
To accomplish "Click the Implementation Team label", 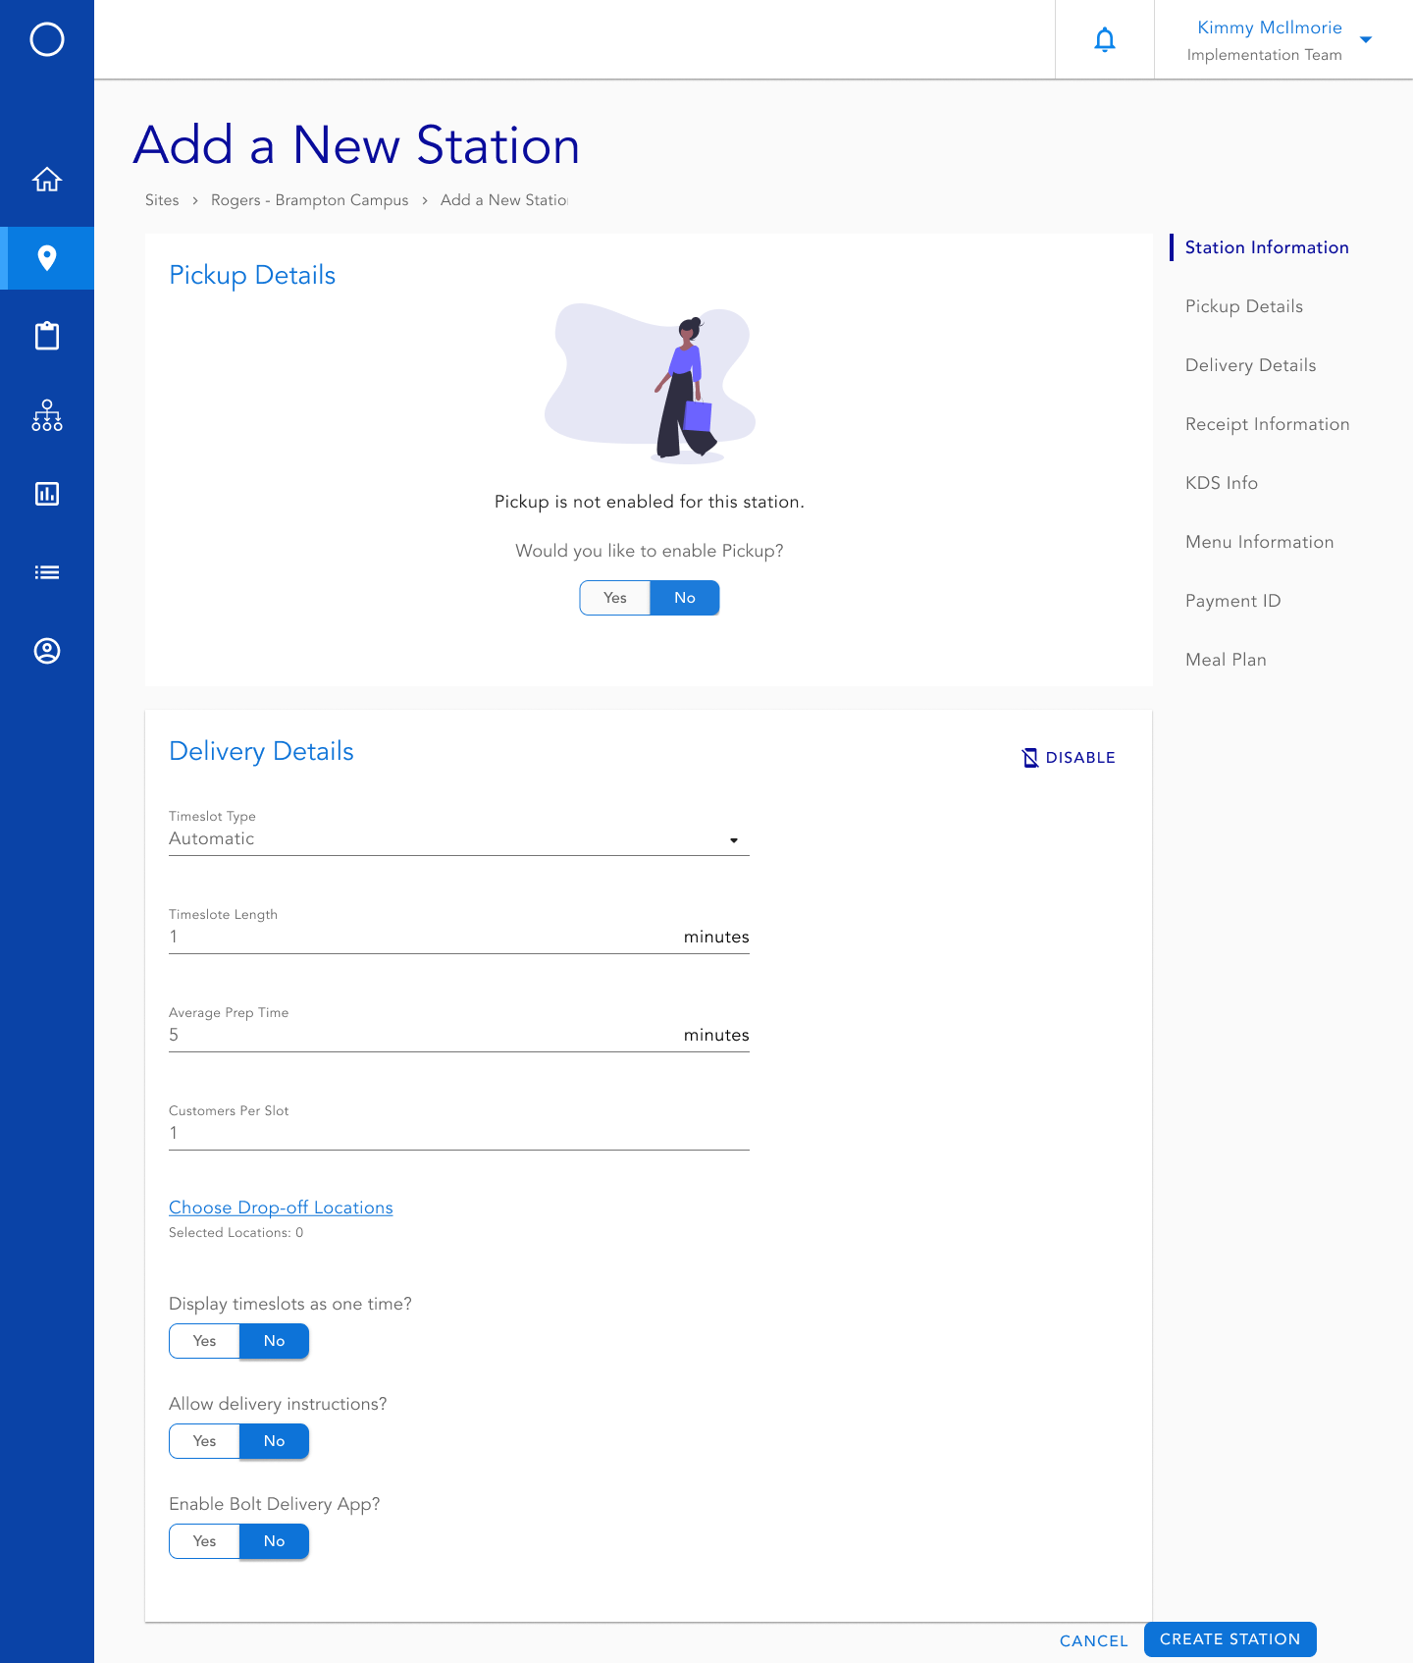I will (1265, 55).
